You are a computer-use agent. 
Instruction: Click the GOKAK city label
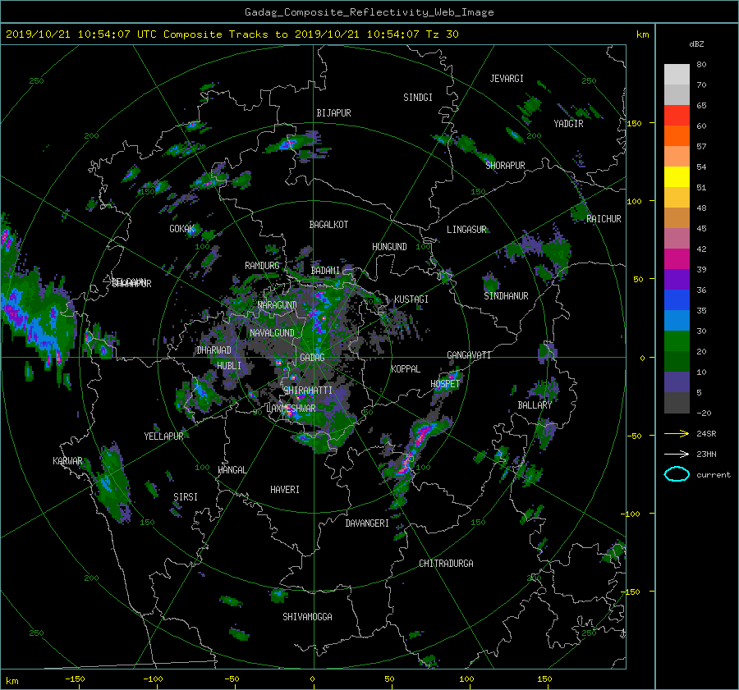[182, 229]
